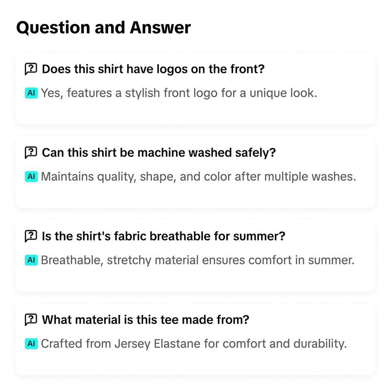Click the Question and Answer heading
Image resolution: width=391 pixels, height=391 pixels.
[104, 27]
